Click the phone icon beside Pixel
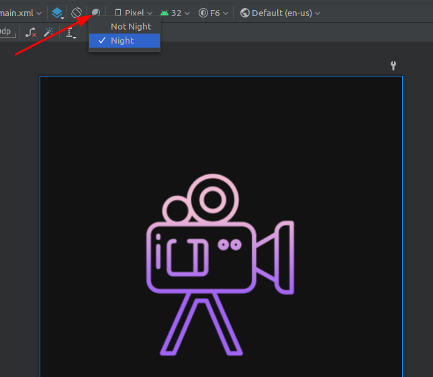 118,13
